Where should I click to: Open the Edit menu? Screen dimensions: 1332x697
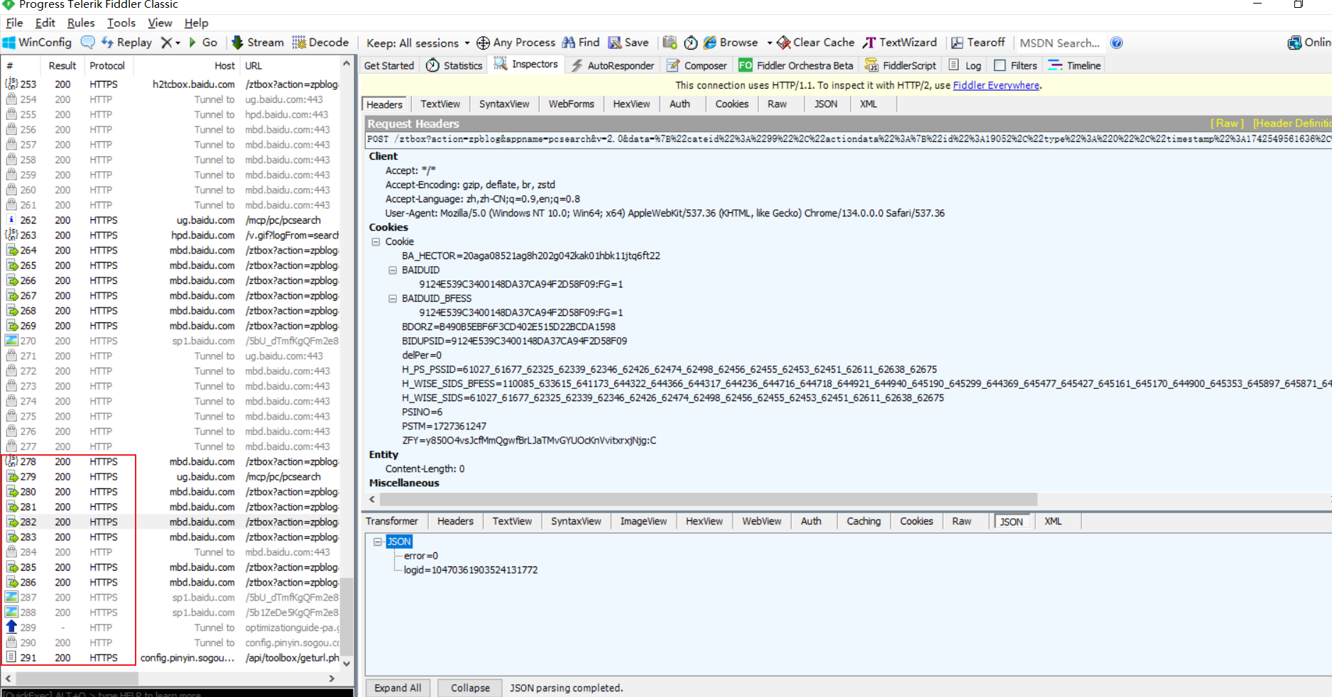pos(45,23)
